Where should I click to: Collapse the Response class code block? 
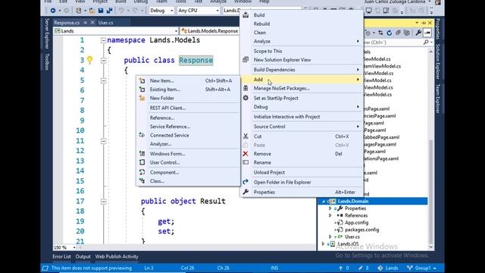tap(104, 61)
